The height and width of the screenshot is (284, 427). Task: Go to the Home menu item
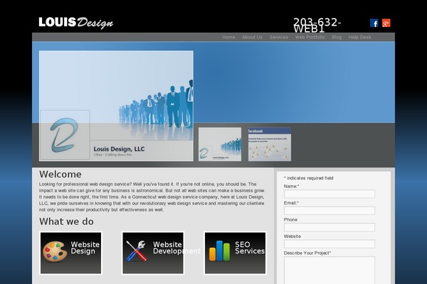pos(228,37)
